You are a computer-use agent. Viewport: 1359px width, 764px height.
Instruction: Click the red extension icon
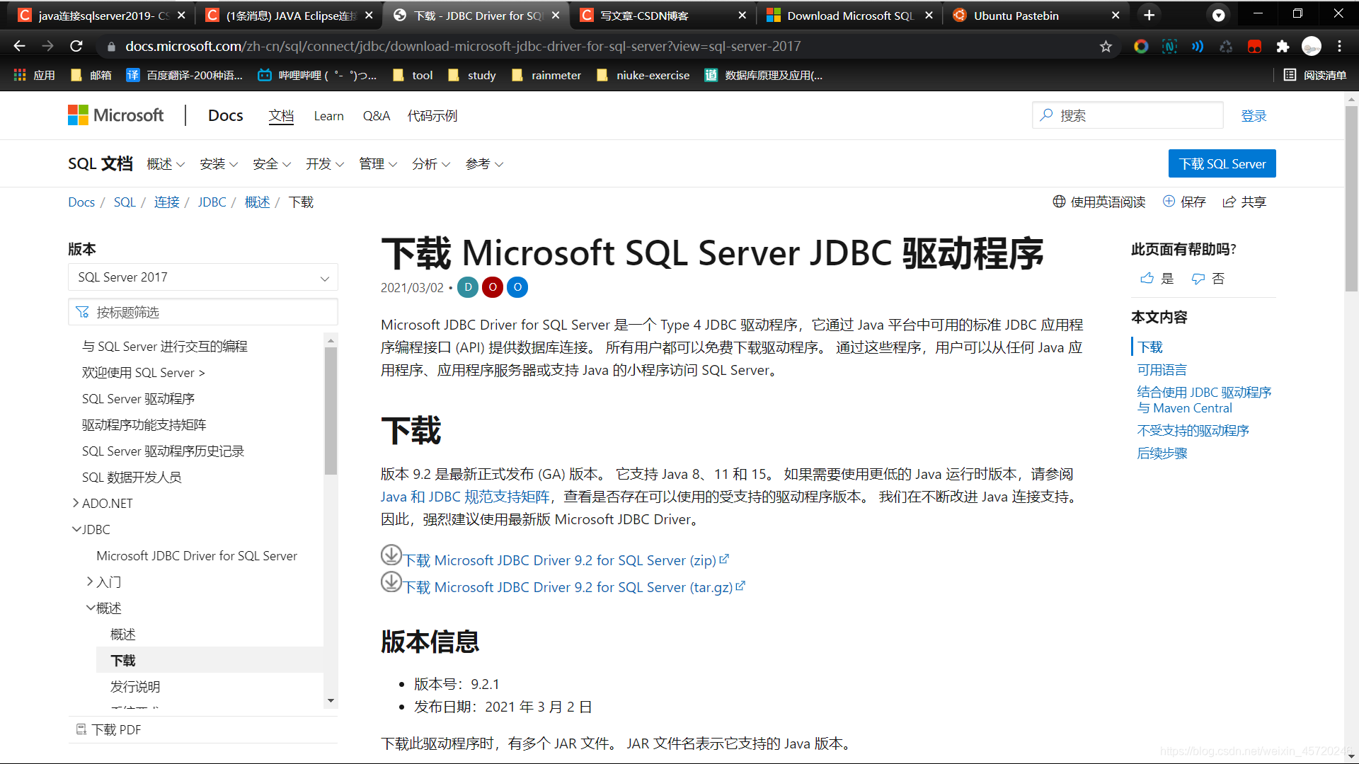1254,47
